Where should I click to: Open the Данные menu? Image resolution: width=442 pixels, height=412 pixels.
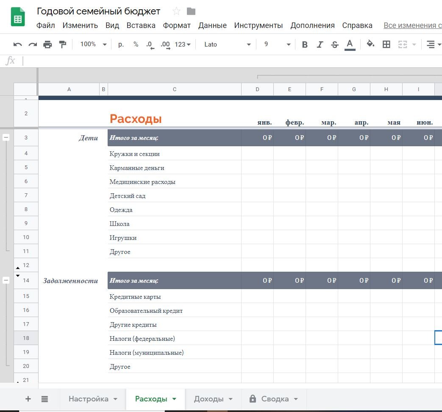point(212,25)
